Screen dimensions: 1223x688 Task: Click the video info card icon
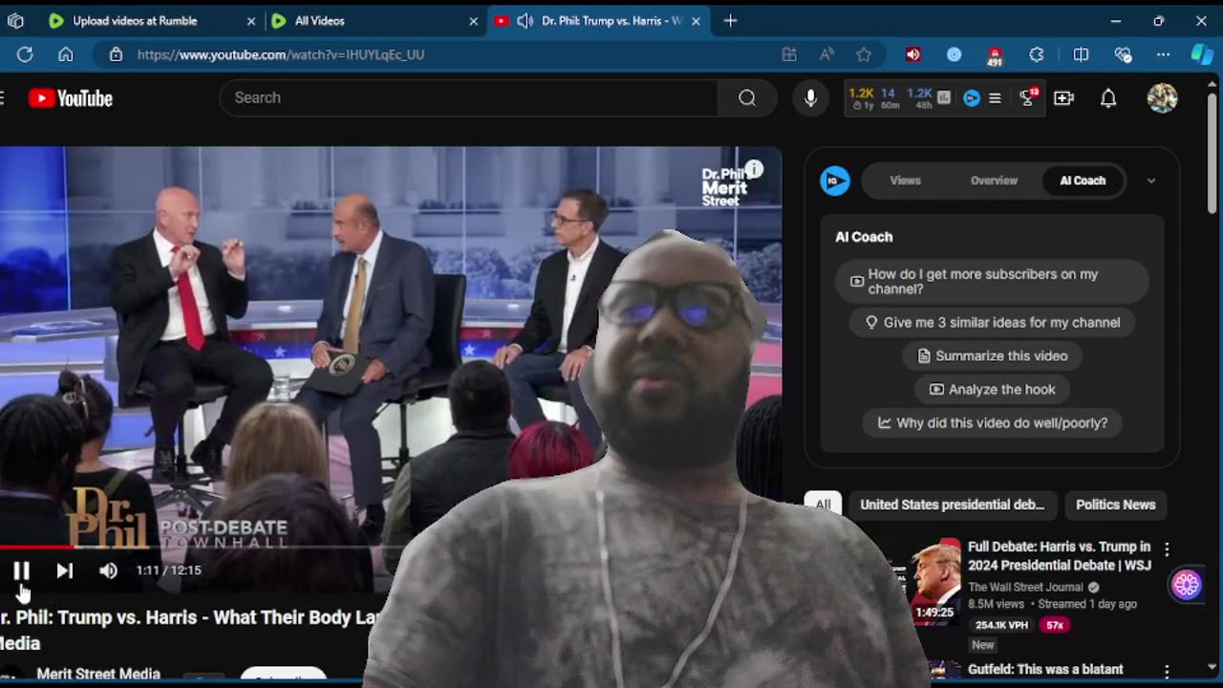754,169
